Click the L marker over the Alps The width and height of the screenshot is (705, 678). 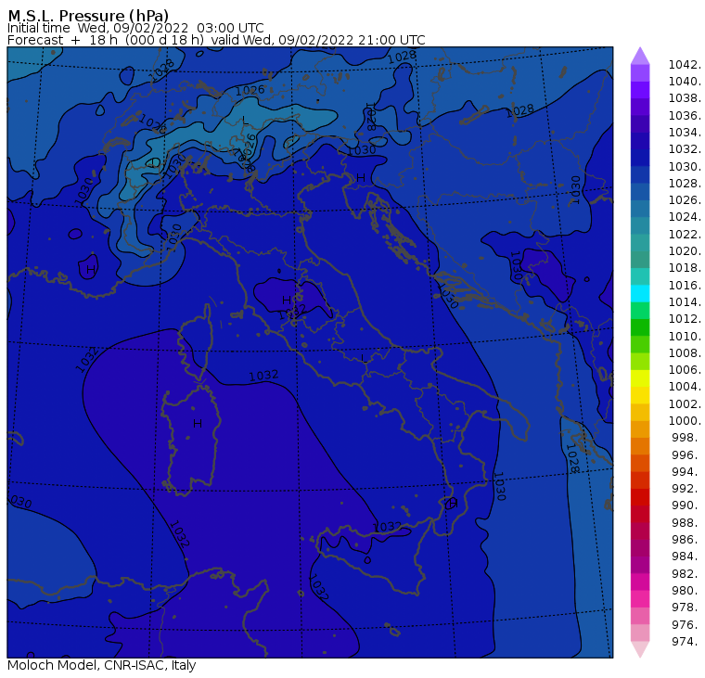[245, 120]
